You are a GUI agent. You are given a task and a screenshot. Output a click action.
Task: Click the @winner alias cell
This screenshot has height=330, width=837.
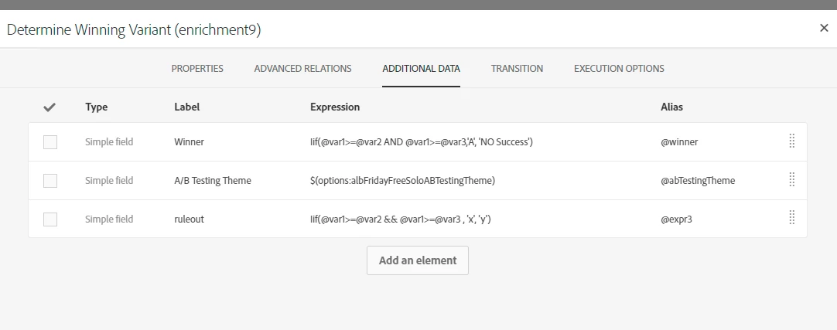(679, 141)
